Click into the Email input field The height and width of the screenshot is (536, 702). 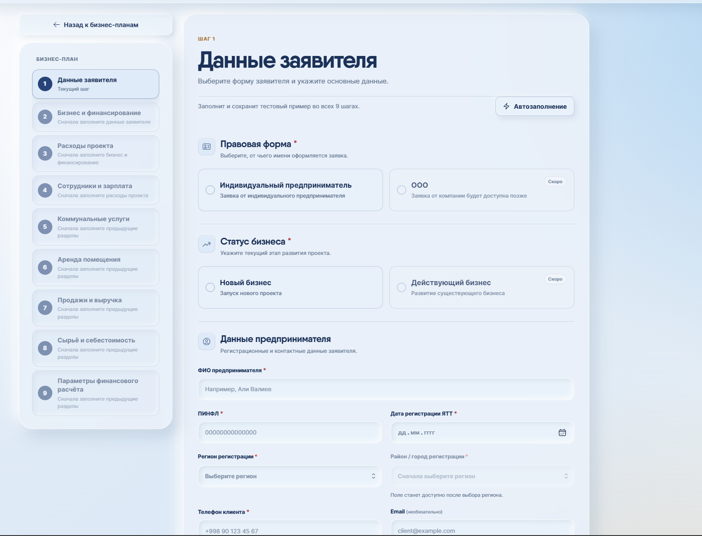click(482, 528)
